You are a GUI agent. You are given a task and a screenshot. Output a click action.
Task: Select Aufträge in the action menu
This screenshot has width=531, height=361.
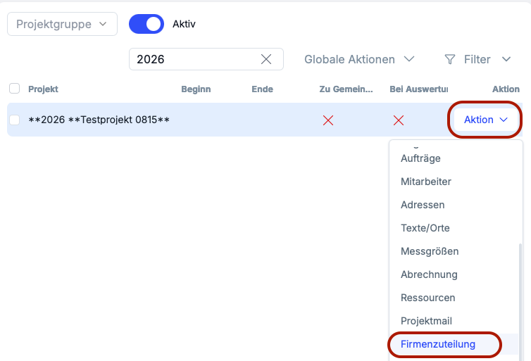coord(420,158)
